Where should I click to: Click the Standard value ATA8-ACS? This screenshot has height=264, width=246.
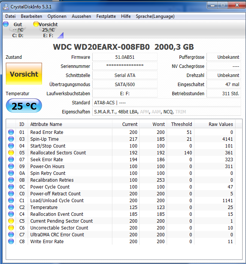167,102
